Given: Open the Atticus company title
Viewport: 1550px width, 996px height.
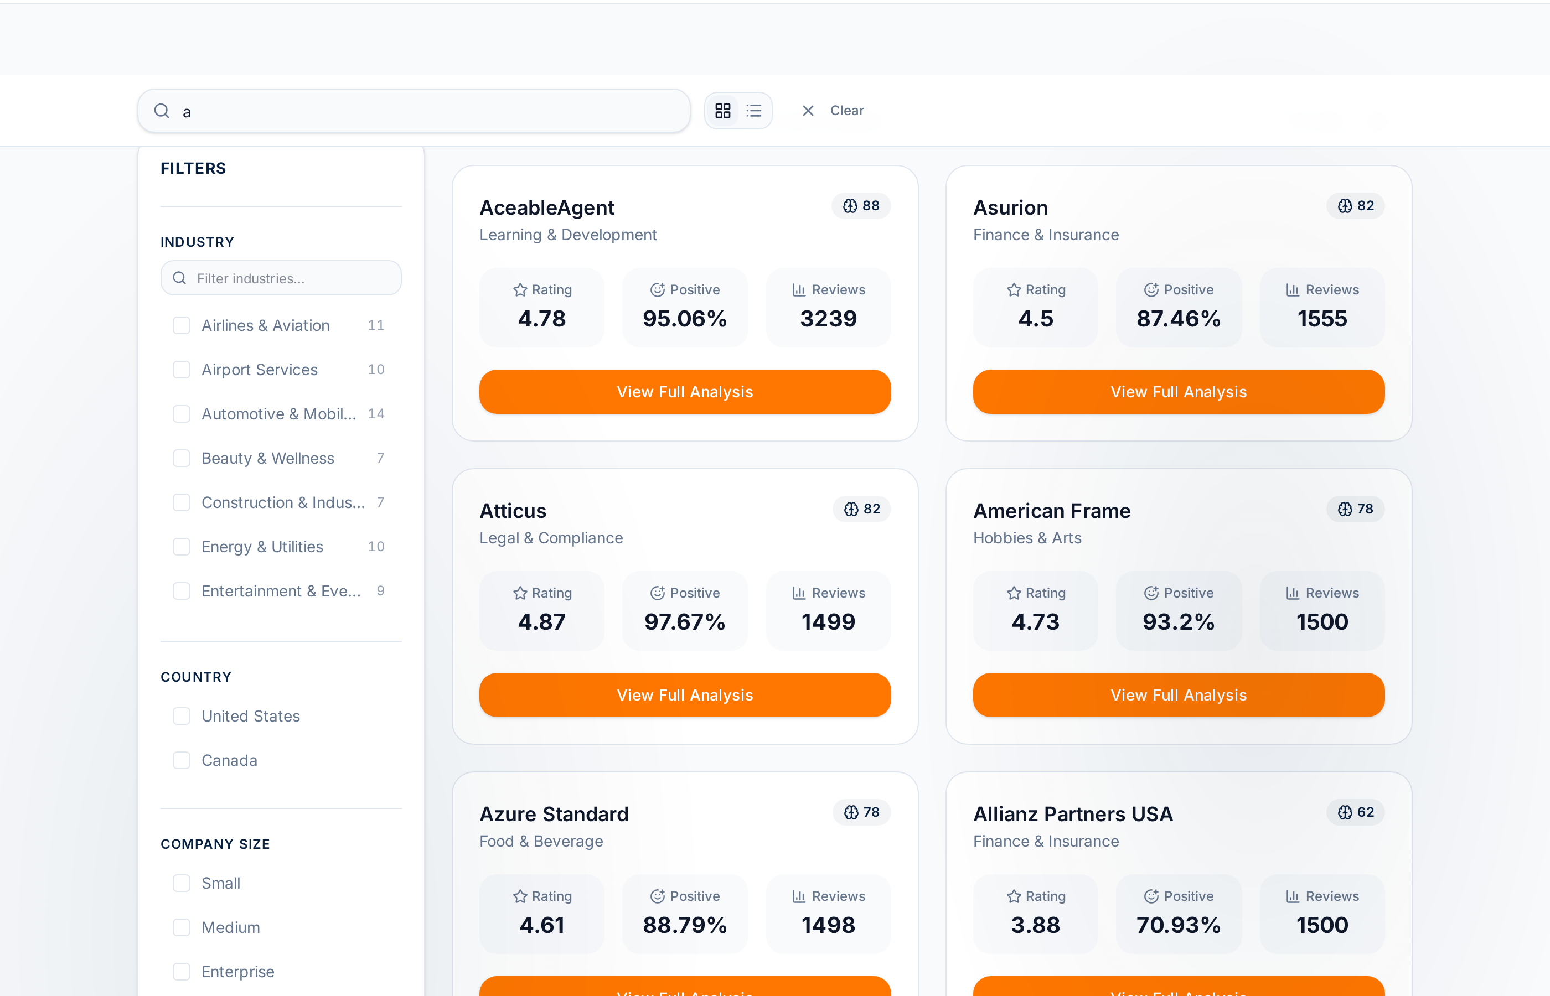Looking at the screenshot, I should pyautogui.click(x=513, y=511).
